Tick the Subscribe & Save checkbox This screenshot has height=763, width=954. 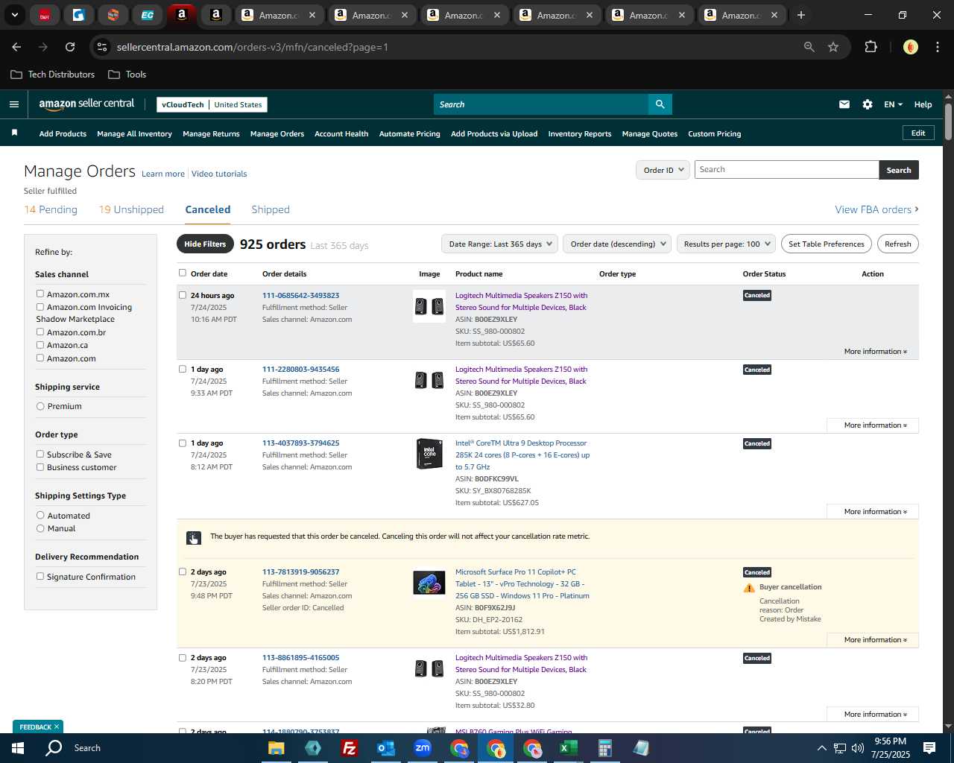tap(40, 454)
